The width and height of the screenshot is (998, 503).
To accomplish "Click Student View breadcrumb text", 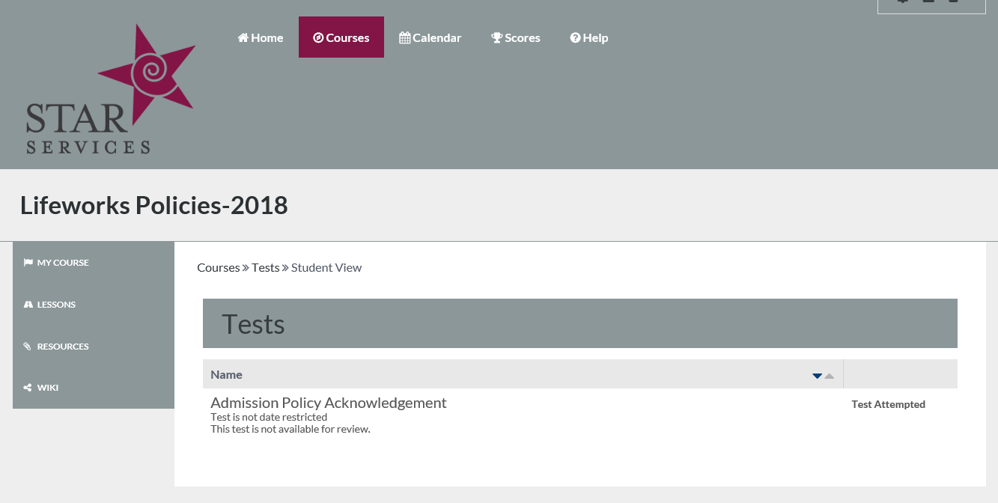I will (326, 267).
